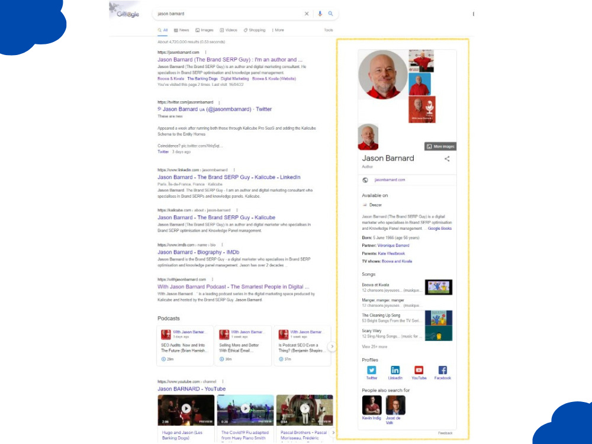Open the Is Podcast SEO Even a Thing episode
Screen dimensions: 592x444
302,346
